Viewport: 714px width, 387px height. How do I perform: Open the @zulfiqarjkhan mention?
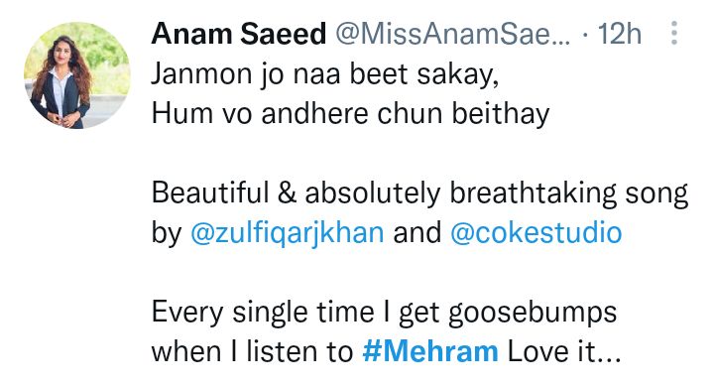287,233
